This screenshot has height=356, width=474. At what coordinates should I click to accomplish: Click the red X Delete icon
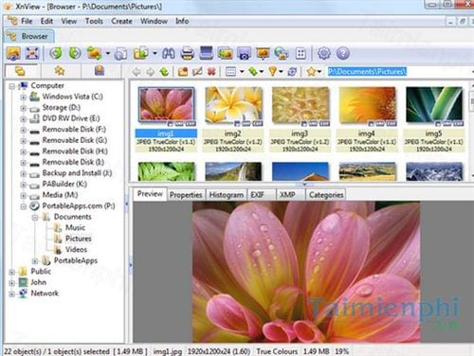(x=211, y=72)
